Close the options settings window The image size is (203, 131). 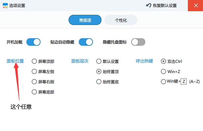tap(196, 6)
